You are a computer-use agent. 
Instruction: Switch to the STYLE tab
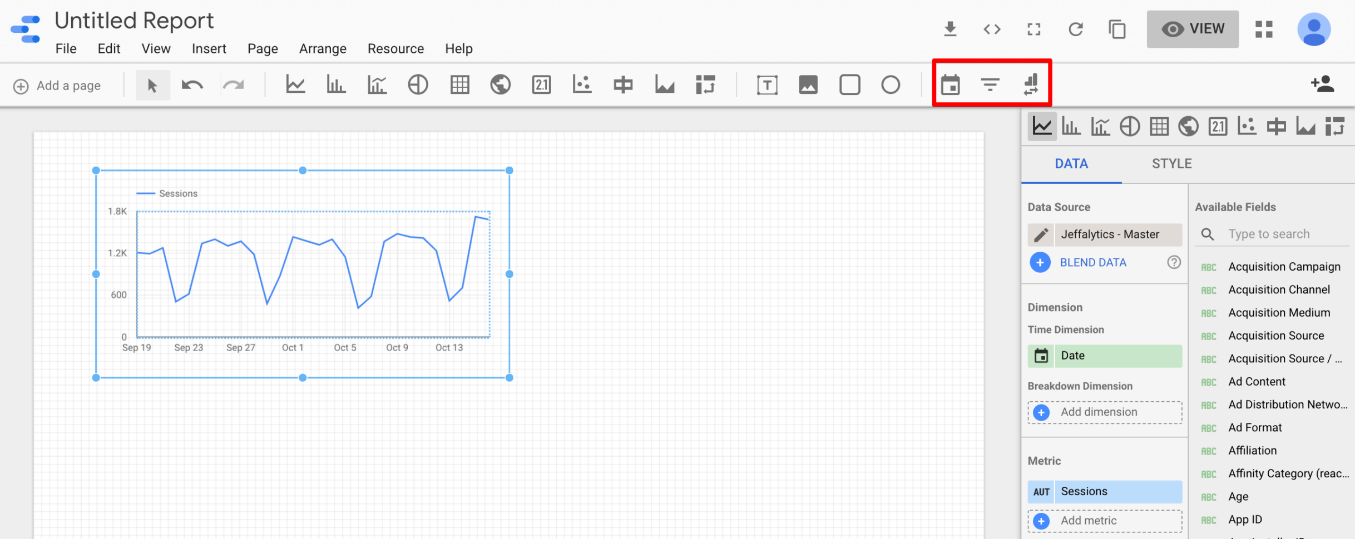1171,163
